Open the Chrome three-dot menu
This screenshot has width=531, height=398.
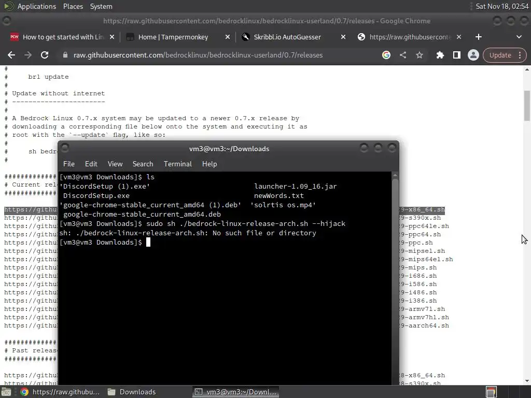pyautogui.click(x=520, y=55)
